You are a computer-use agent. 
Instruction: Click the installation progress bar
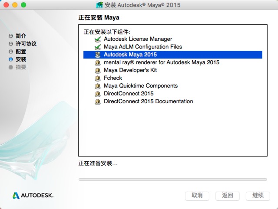173,180
